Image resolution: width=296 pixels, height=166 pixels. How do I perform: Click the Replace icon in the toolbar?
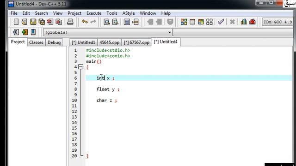pos(115,22)
